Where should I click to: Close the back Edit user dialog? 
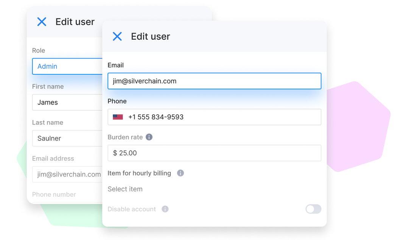point(42,22)
